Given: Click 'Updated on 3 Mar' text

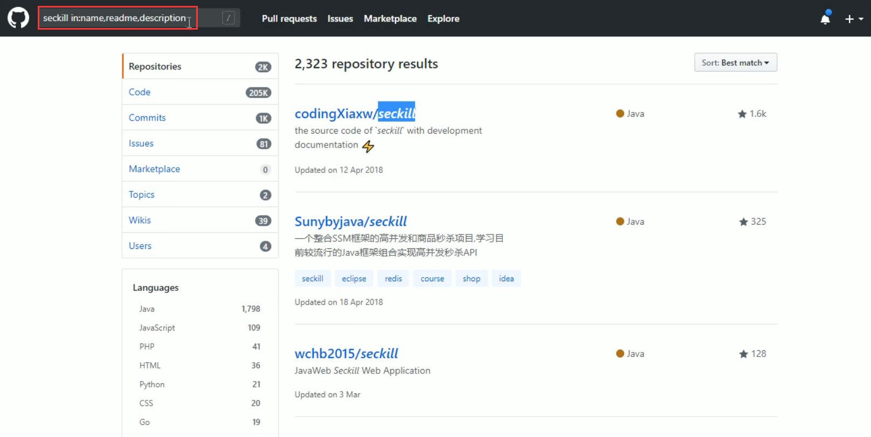Looking at the screenshot, I should coord(328,394).
